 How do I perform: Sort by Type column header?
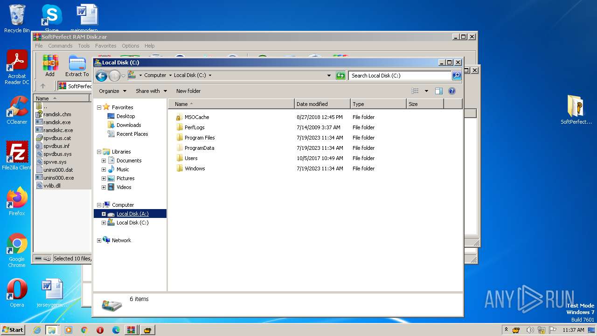tap(378, 104)
